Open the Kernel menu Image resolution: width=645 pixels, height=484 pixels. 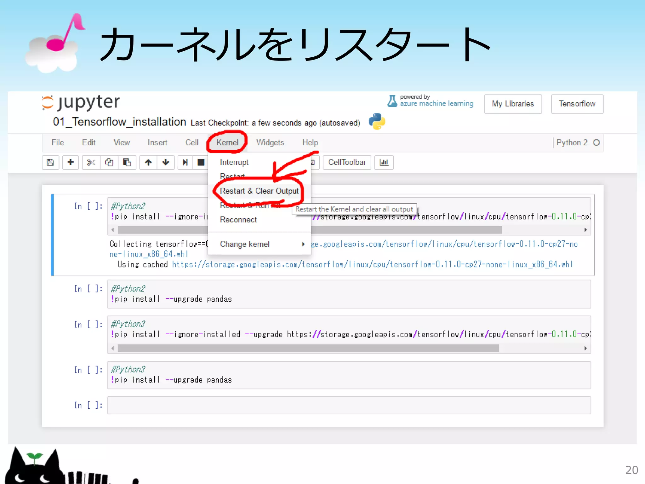227,142
